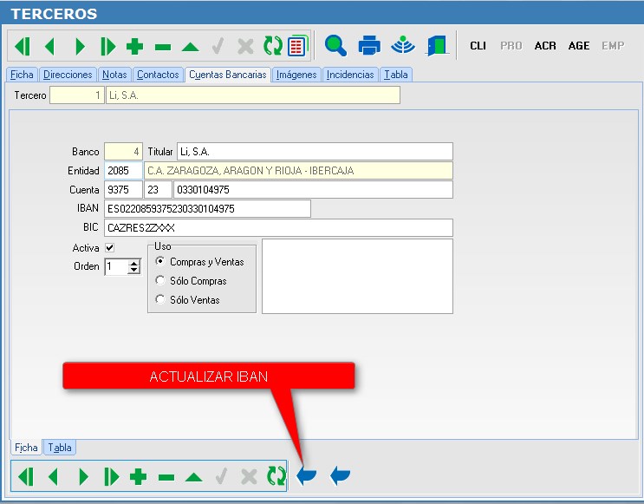The width and height of the screenshot is (644, 504).
Task: Edit bank account with bottom triangle icon
Action: click(193, 477)
